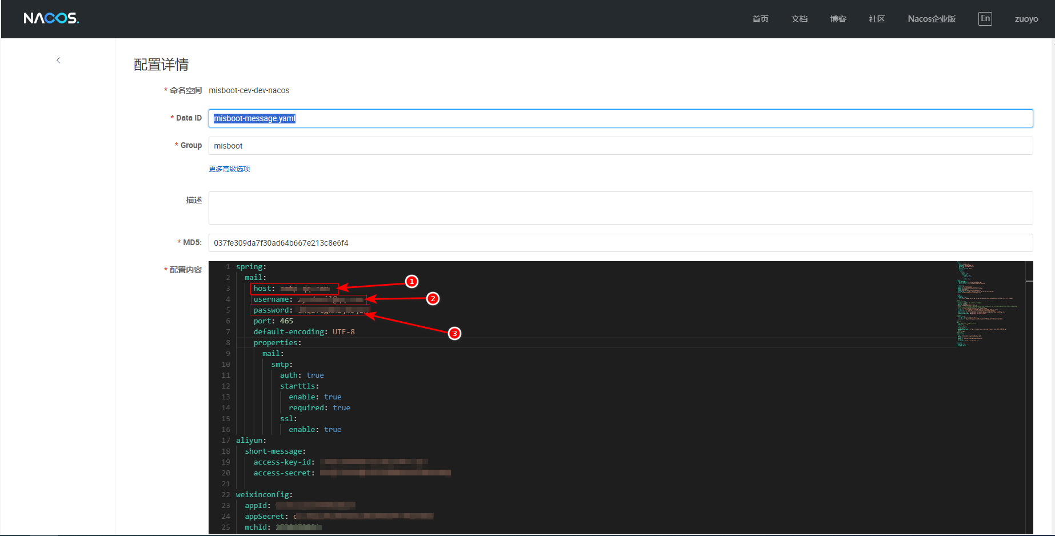The height and width of the screenshot is (536, 1055).
Task: Switch language with the En icon
Action: (985, 18)
